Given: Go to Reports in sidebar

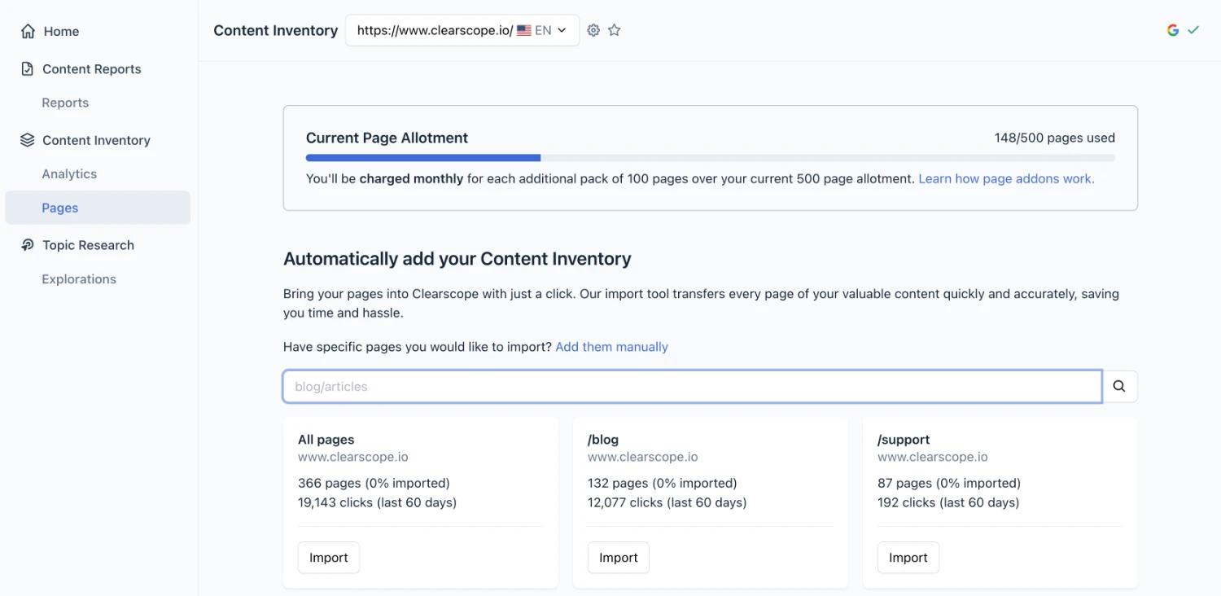Looking at the screenshot, I should (x=65, y=103).
